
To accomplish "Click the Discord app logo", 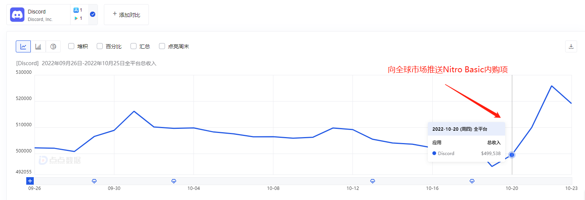I will [17, 15].
